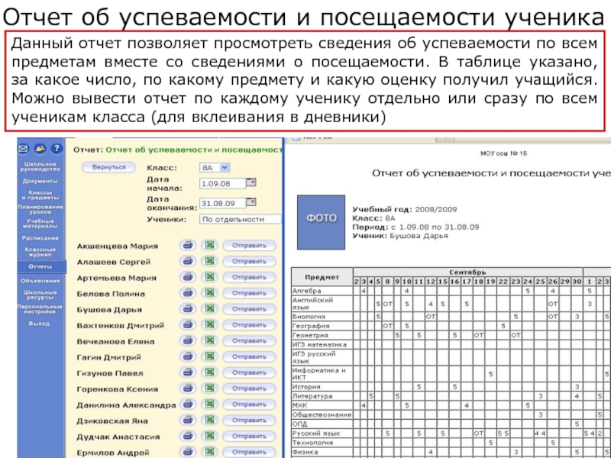
Task: Click the Дата начала date field
Action: point(221,183)
